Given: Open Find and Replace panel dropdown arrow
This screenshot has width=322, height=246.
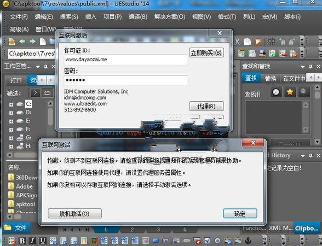Looking at the screenshot, I should (x=303, y=67).
